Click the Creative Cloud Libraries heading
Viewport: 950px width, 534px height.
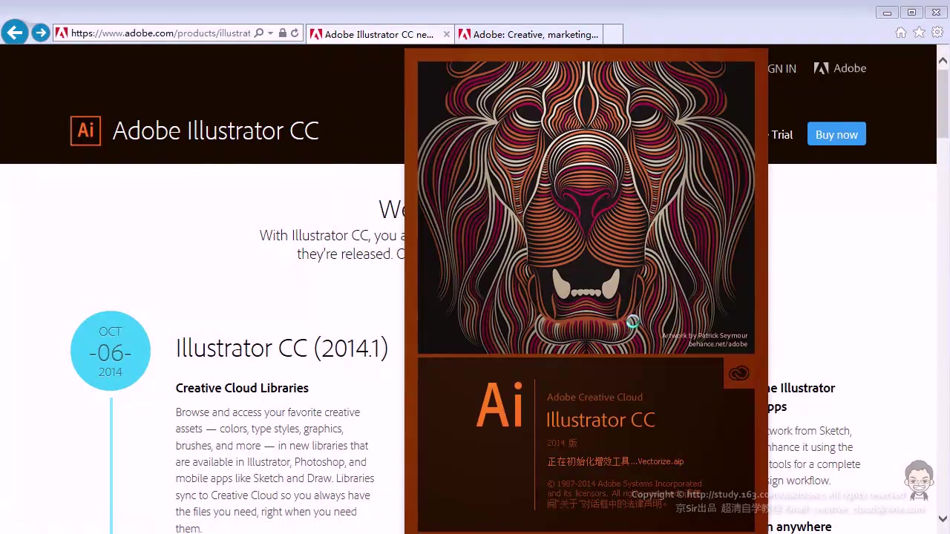click(x=242, y=388)
